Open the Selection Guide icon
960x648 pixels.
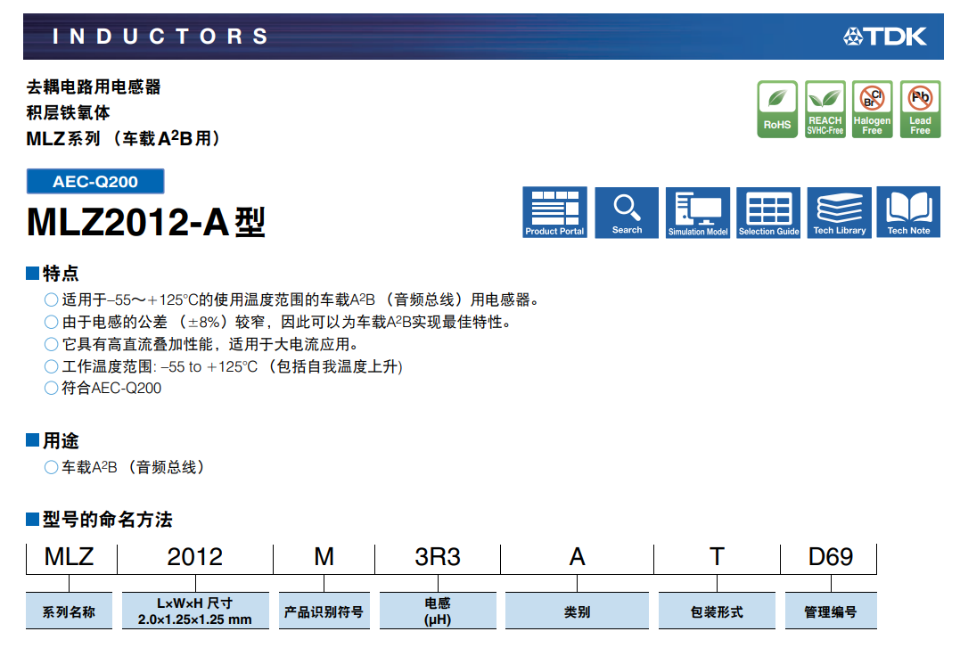[x=768, y=212]
